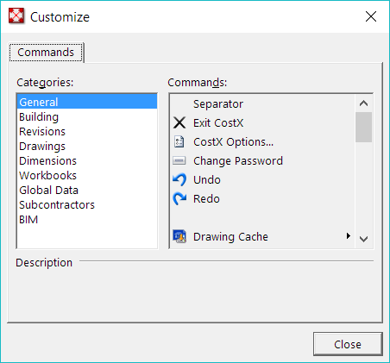
Task: Expand the Drawing Cache submenu arrow
Action: 349,236
